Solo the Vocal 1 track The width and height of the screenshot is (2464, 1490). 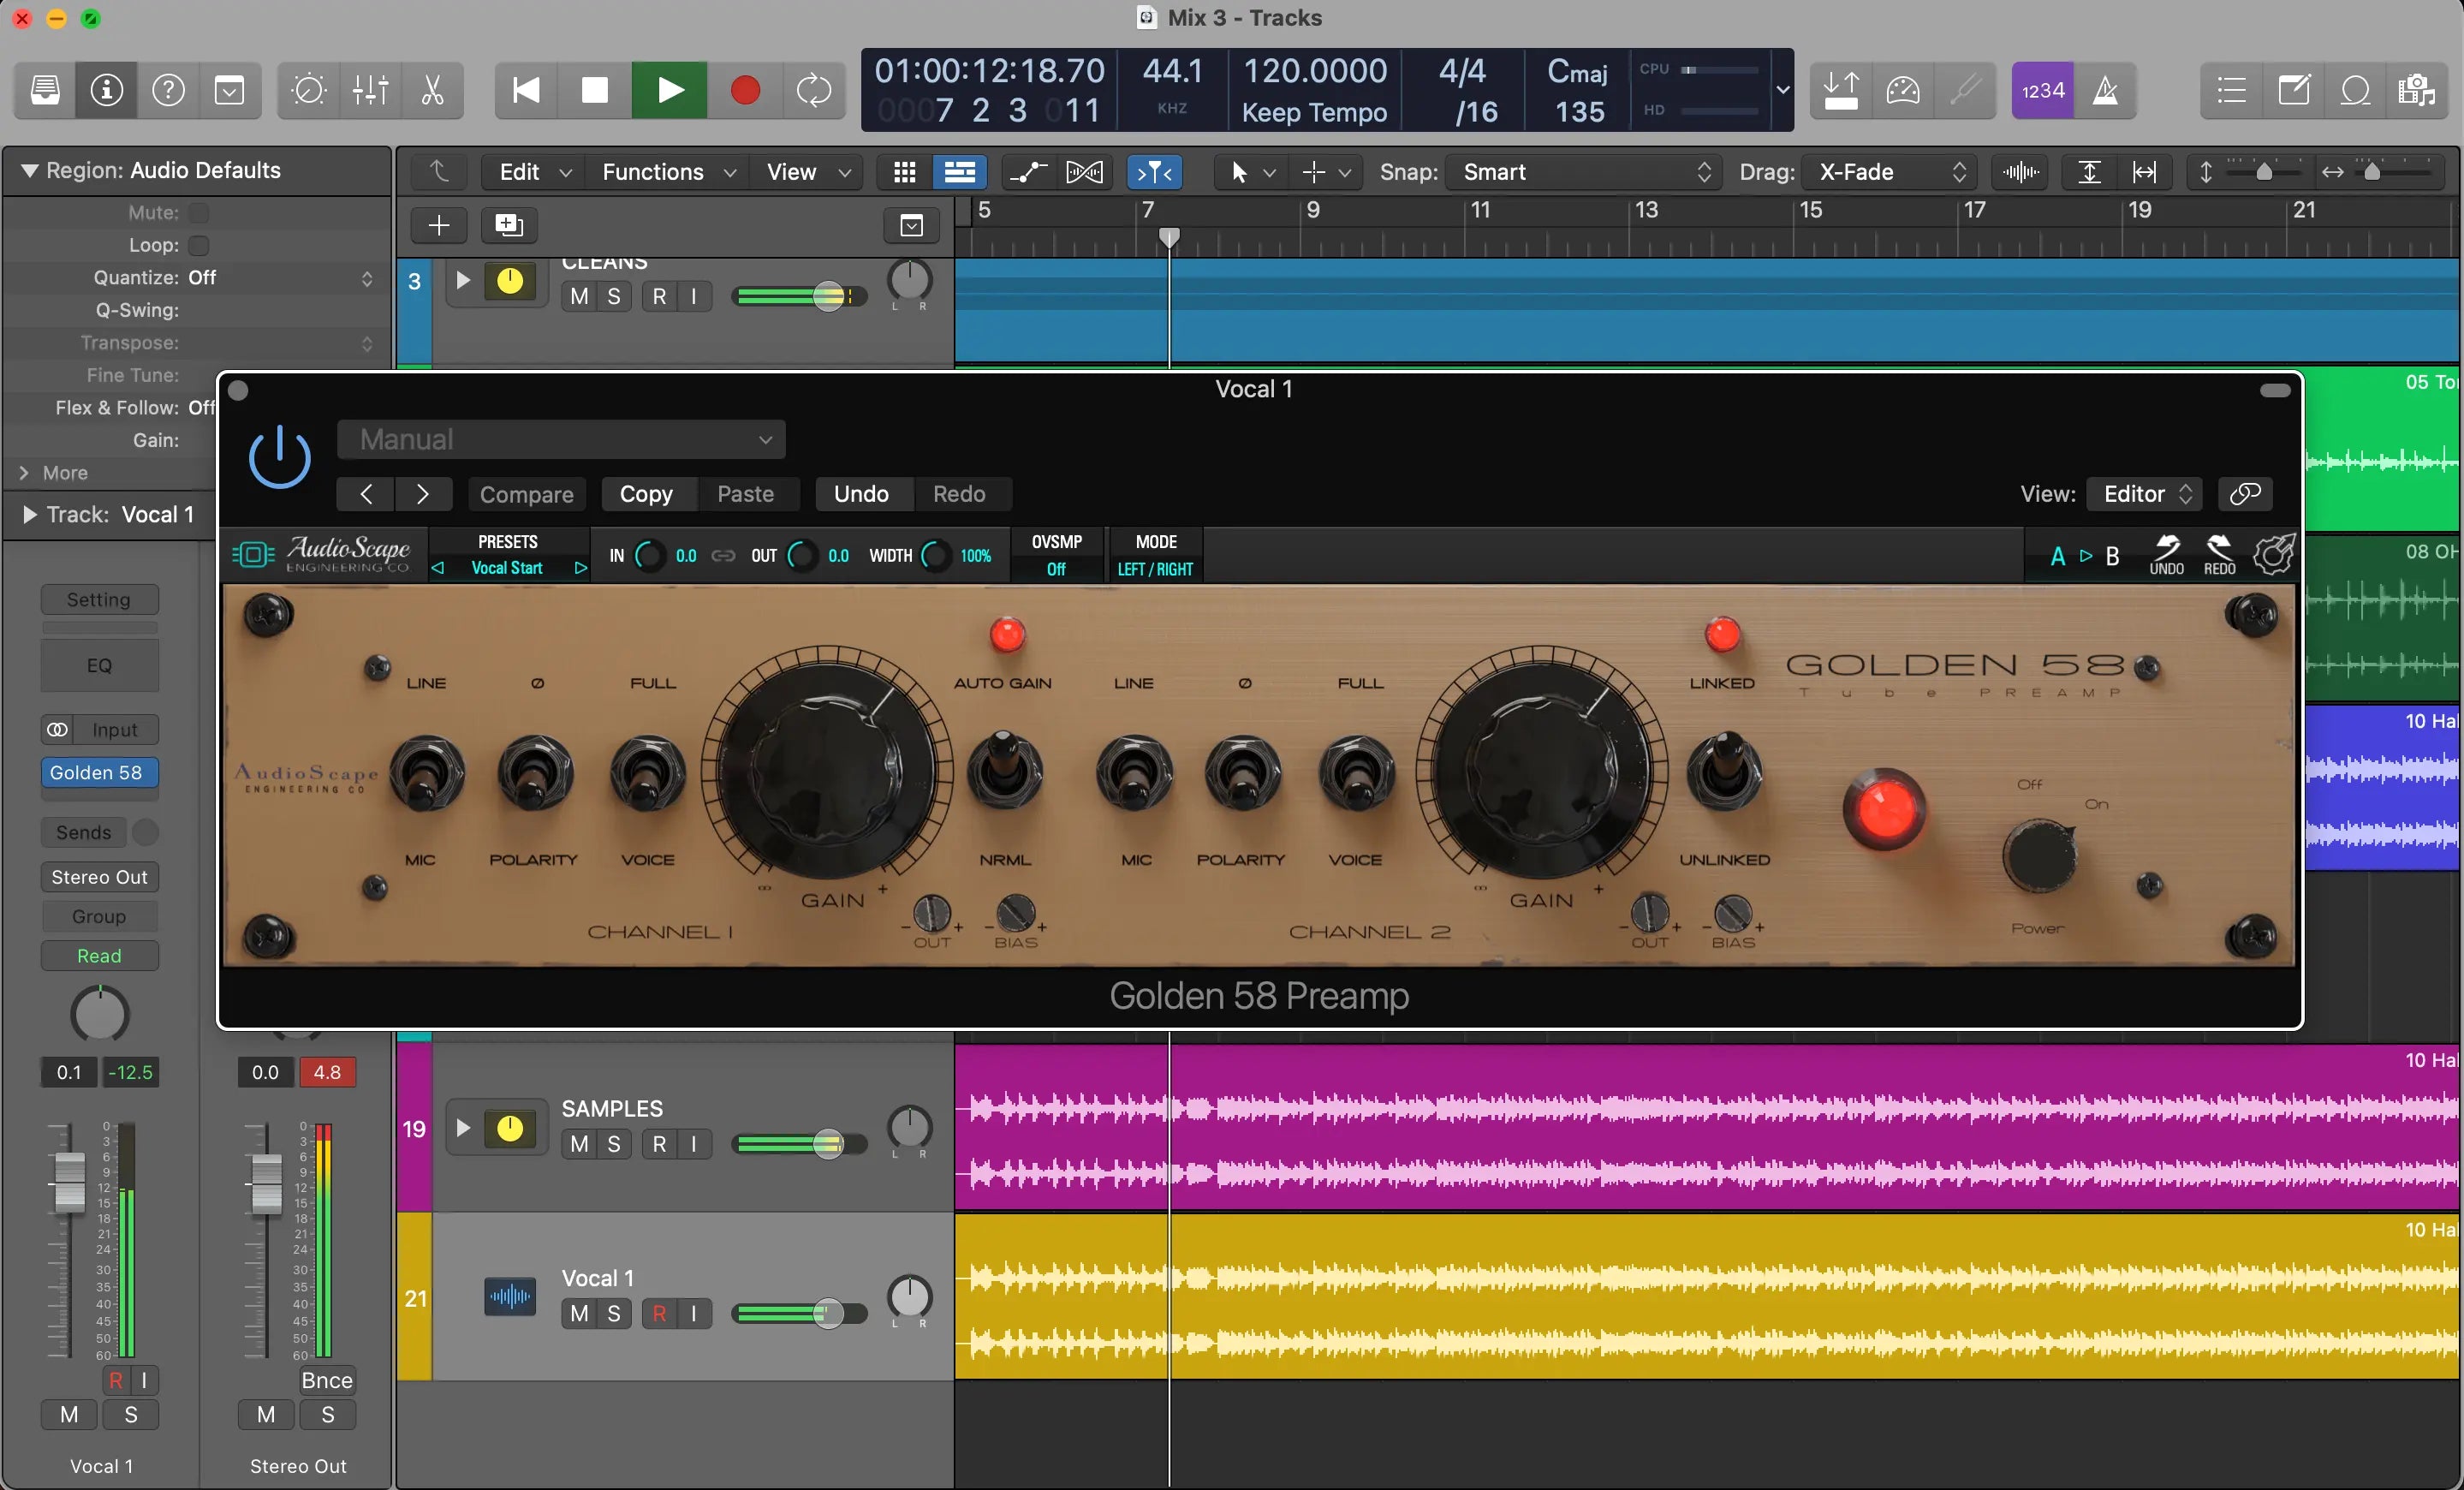613,1314
